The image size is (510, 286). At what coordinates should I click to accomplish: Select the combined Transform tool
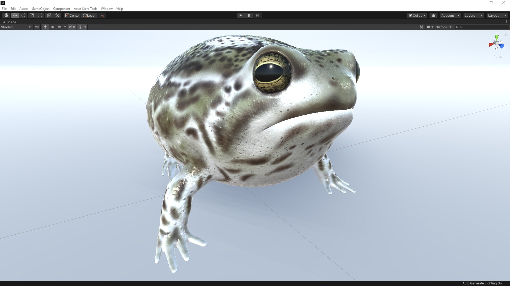pyautogui.click(x=49, y=15)
